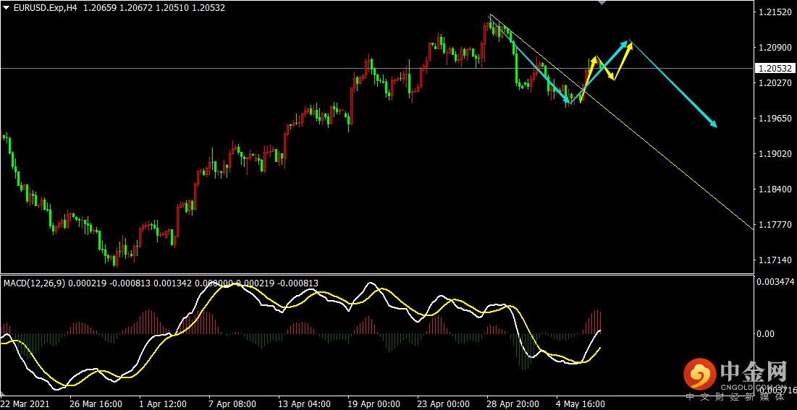
Task: Click the 23 Apr 00:00 time label
Action: coord(443,404)
